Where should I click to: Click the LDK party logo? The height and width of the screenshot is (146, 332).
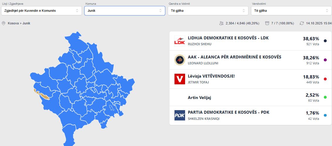click(x=179, y=41)
